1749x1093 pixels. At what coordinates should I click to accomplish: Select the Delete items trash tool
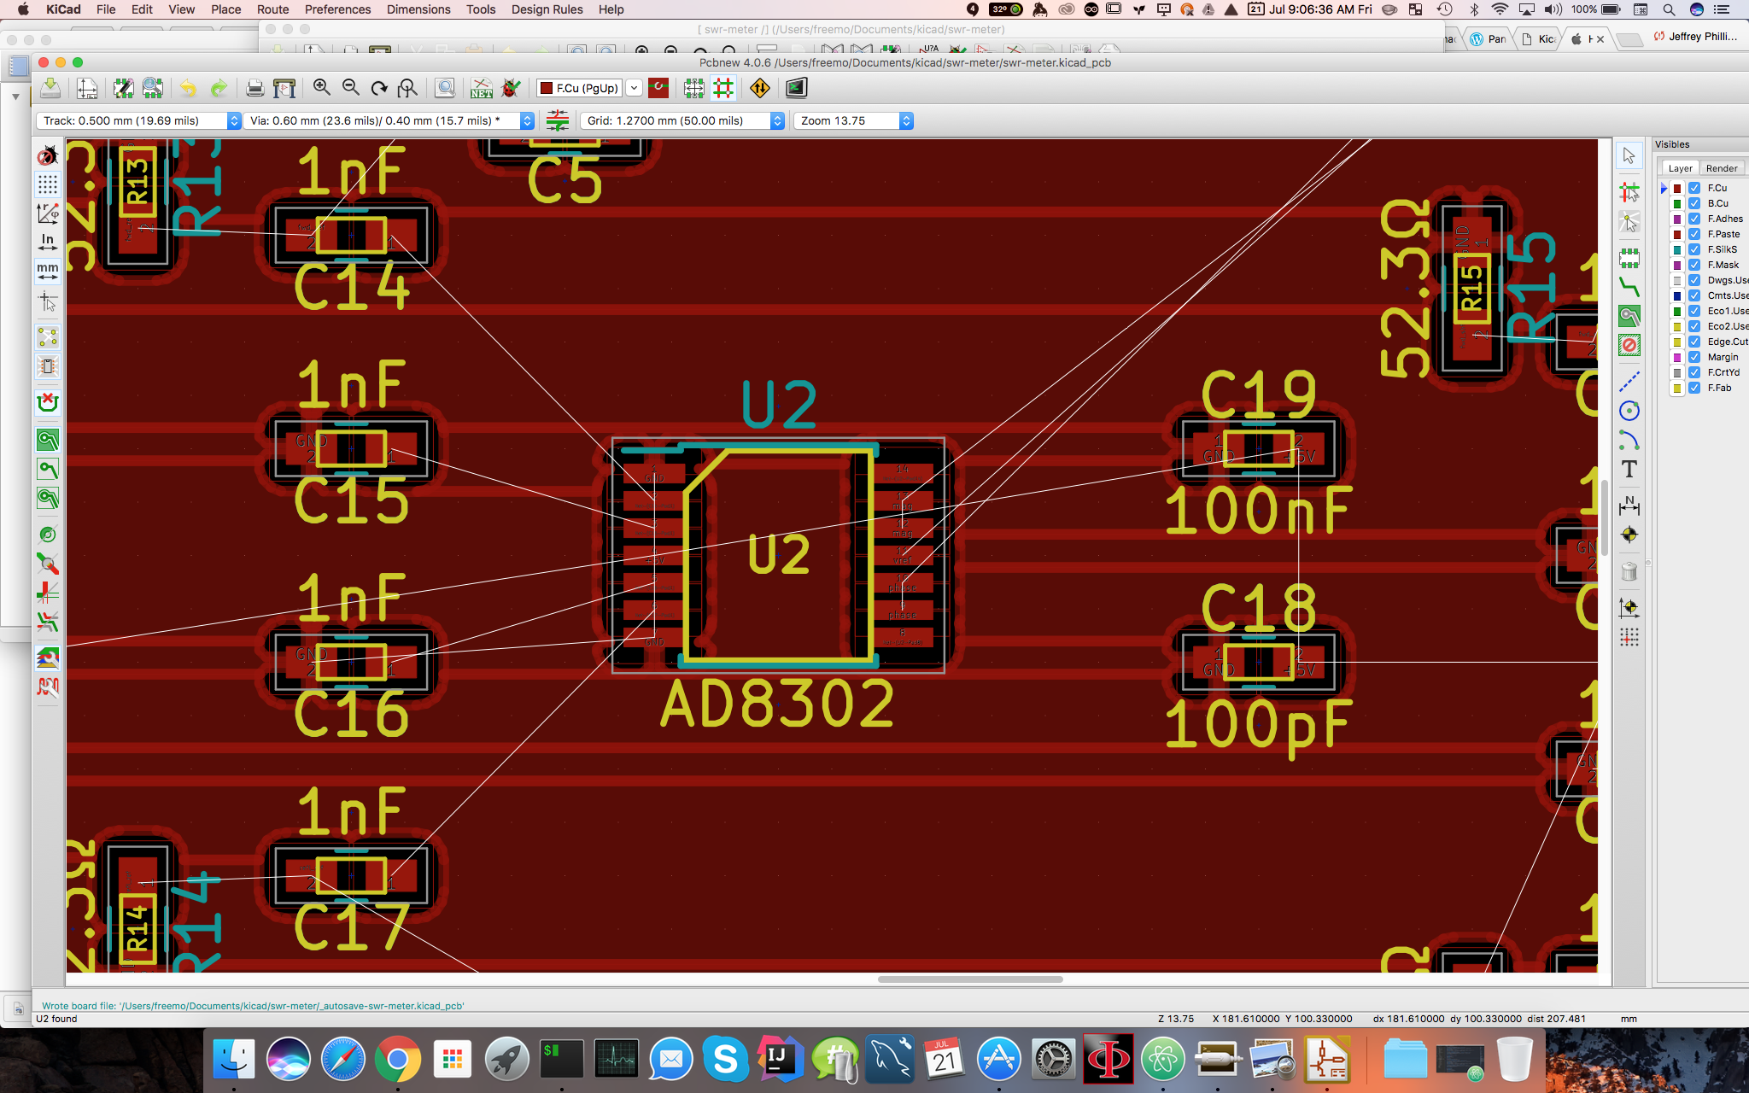tap(1629, 572)
